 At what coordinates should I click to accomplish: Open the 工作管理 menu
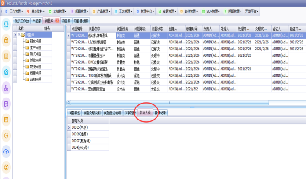pyautogui.click(x=14, y=11)
